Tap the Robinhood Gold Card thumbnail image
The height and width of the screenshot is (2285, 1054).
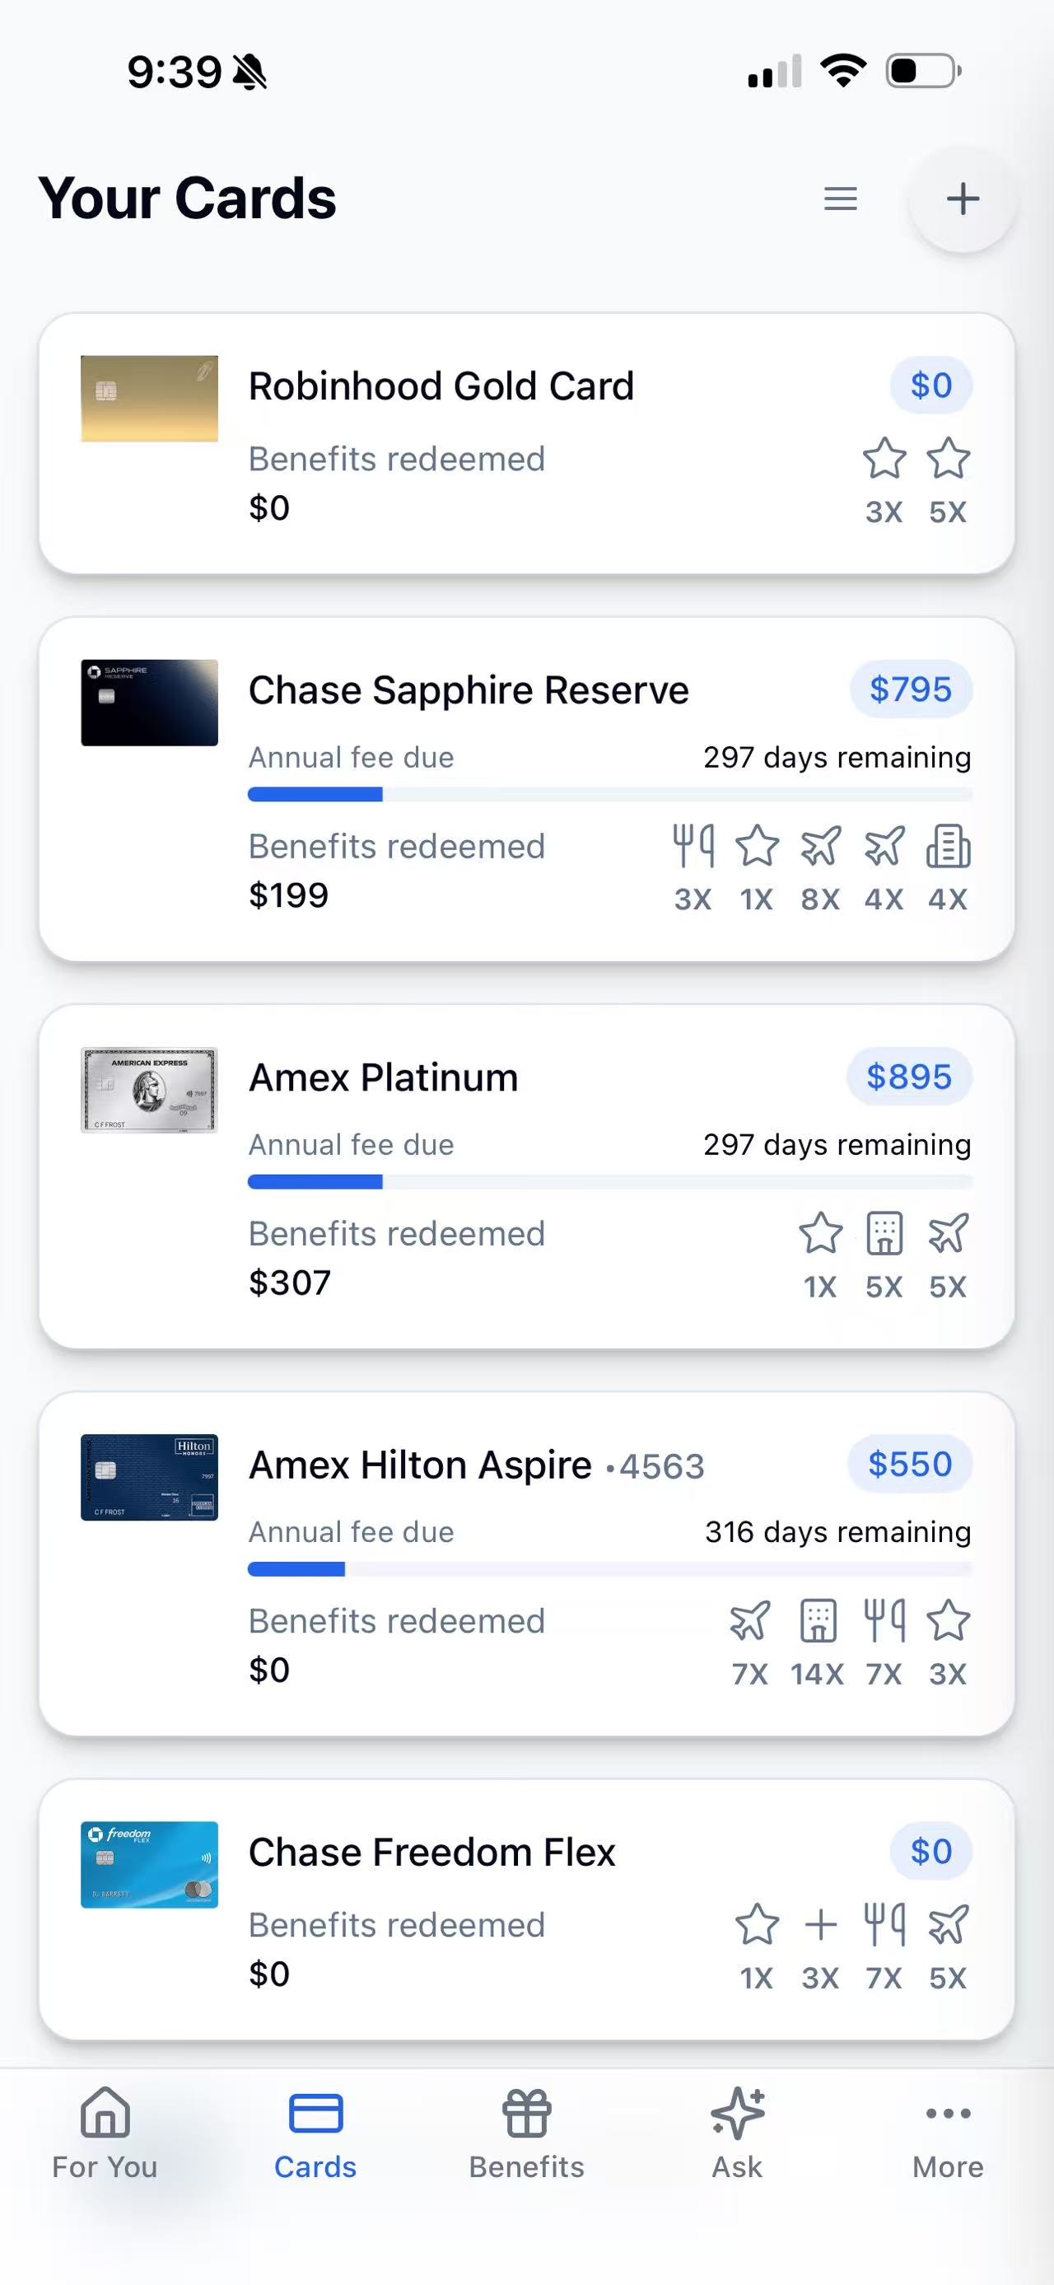click(149, 399)
